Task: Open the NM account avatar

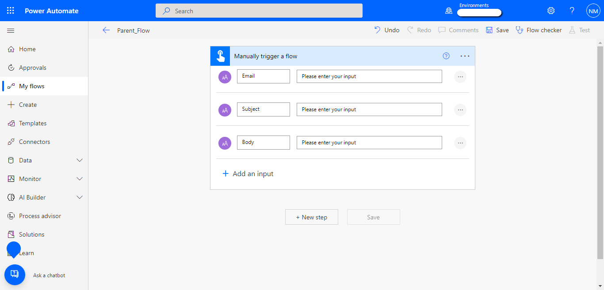Action: (593, 11)
